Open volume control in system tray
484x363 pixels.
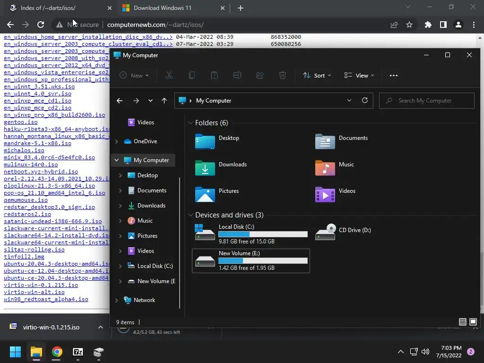coord(425,352)
